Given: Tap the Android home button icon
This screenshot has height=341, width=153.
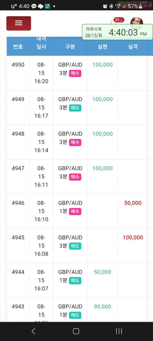Looking at the screenshot, I should 76,331.
